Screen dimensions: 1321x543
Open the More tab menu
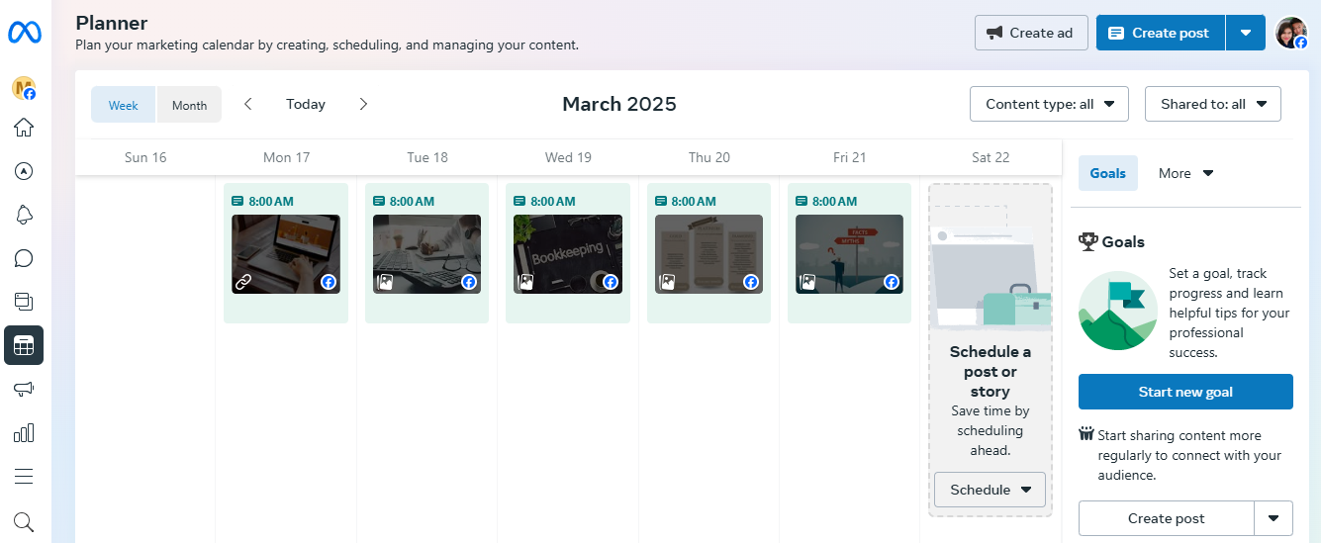coord(1185,173)
